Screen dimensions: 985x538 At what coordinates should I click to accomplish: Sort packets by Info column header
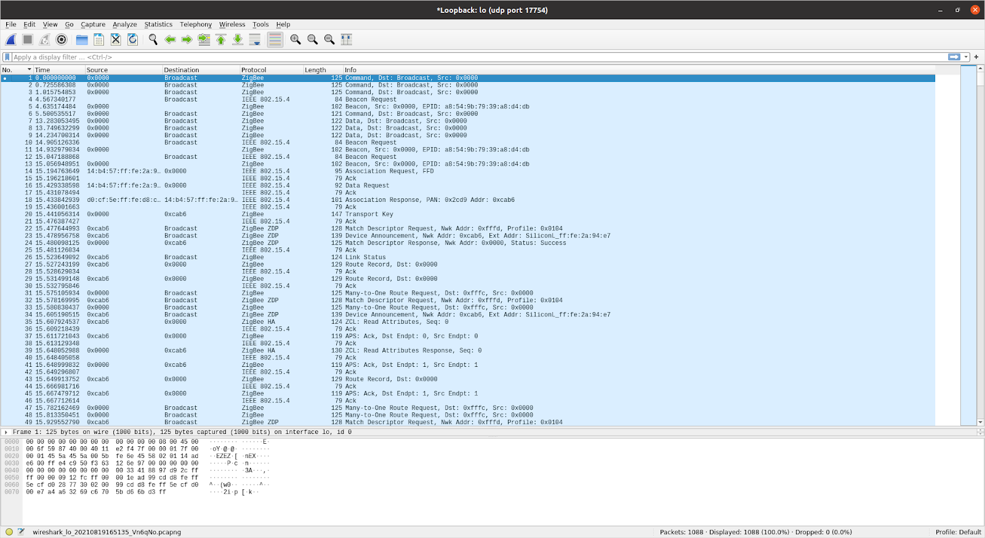(x=639, y=70)
